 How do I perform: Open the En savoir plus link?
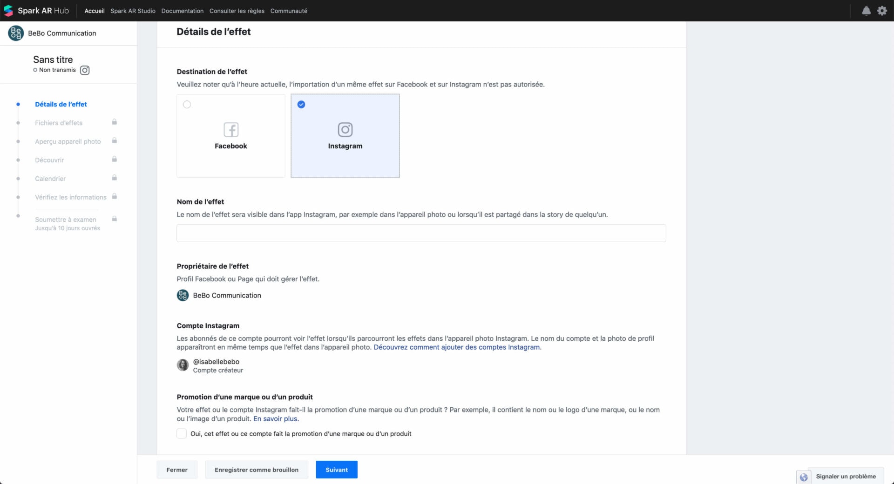tap(275, 419)
